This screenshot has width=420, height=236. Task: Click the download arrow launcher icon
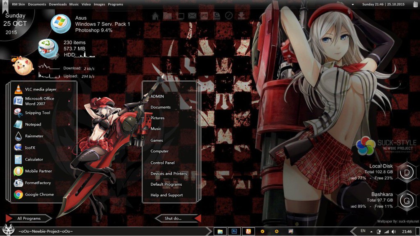click(x=241, y=16)
